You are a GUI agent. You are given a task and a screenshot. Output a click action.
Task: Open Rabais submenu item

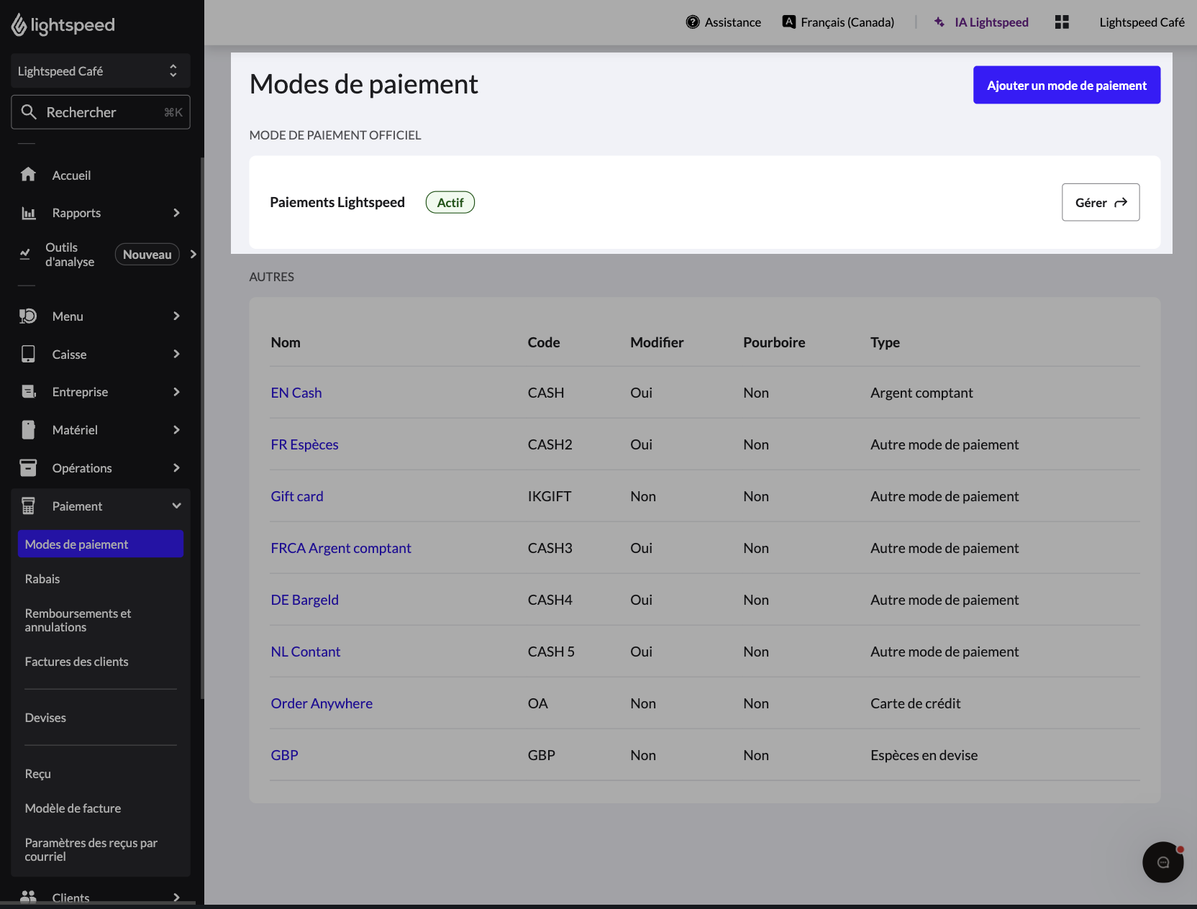click(x=42, y=579)
